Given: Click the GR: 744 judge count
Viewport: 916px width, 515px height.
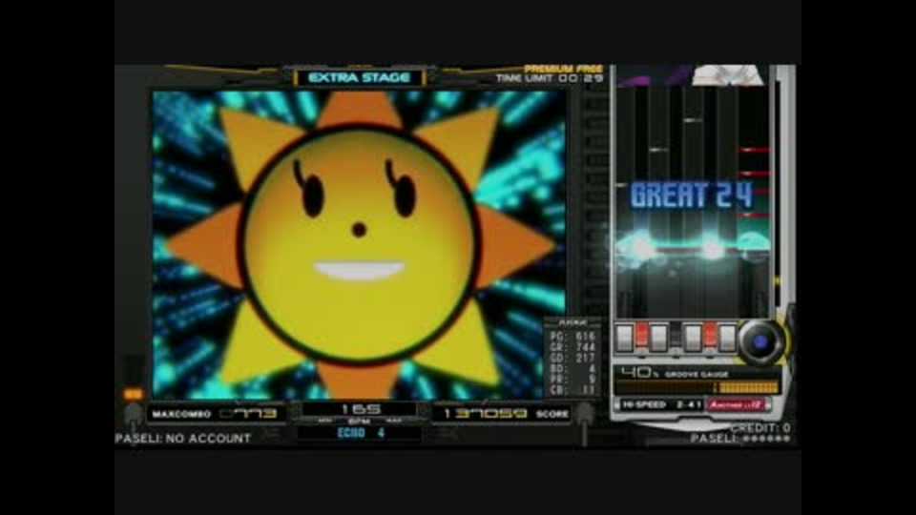Looking at the screenshot, I should pyautogui.click(x=572, y=347).
